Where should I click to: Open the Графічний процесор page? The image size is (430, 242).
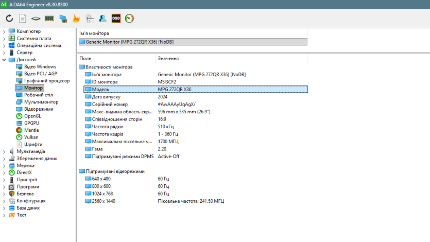[x=47, y=81]
